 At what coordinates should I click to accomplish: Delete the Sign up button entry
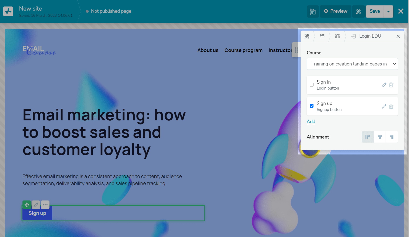pos(391,106)
